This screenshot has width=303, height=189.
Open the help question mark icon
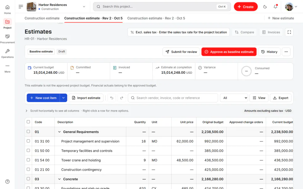(7, 181)
